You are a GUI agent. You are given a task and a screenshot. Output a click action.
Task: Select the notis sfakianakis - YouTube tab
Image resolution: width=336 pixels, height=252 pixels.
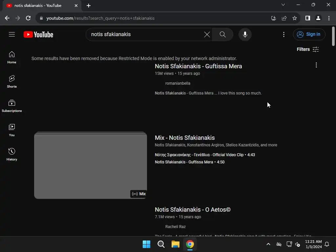[x=42, y=6]
